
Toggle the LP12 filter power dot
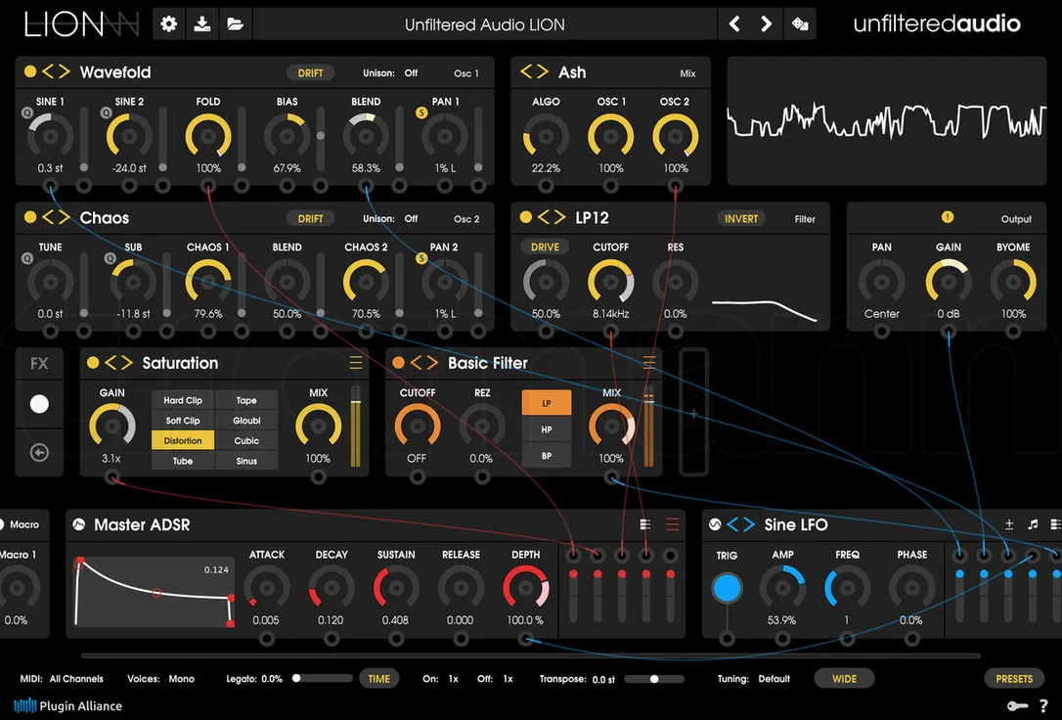pyautogui.click(x=525, y=217)
